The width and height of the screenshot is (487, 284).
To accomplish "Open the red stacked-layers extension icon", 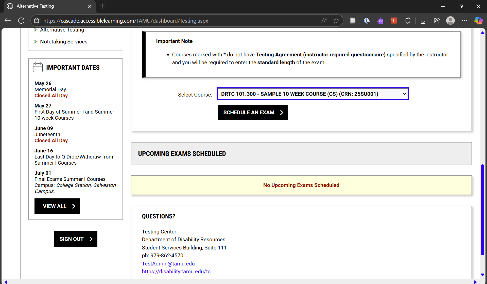I will pyautogui.click(x=394, y=21).
